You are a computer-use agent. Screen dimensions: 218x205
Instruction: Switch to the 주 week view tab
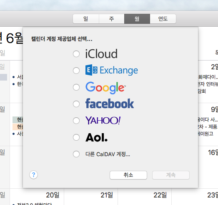click(x=112, y=19)
